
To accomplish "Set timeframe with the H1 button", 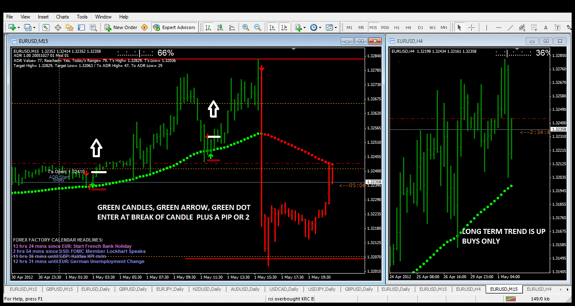I will point(397,27).
